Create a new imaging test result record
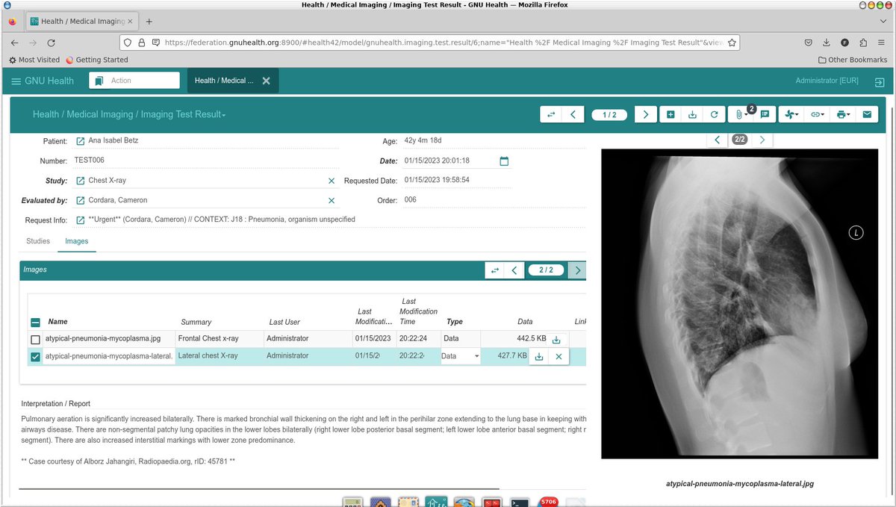Image resolution: width=896 pixels, height=507 pixels. coord(669,114)
